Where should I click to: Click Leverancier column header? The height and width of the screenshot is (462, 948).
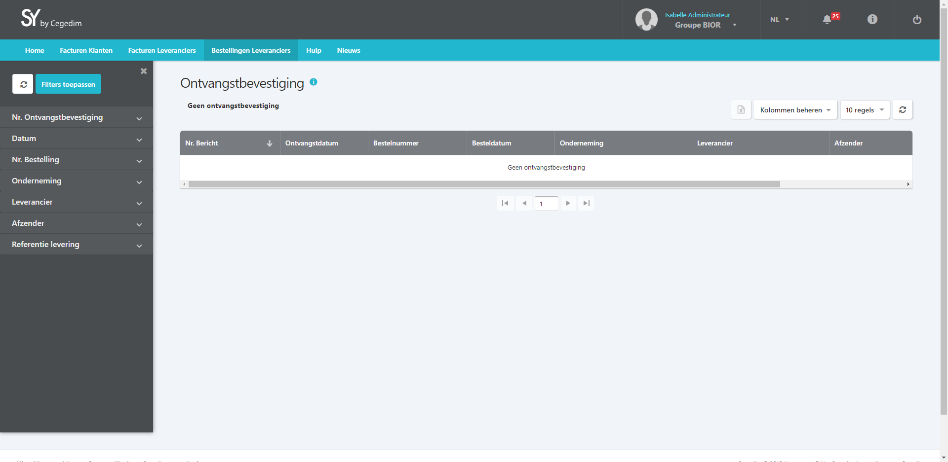coord(760,143)
